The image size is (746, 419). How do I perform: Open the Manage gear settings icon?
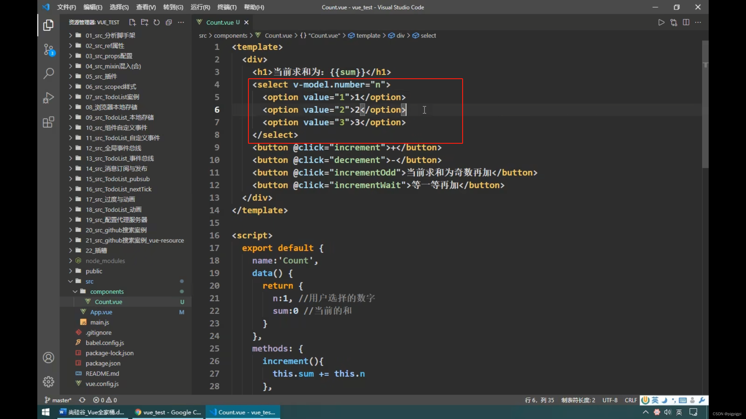tap(48, 382)
